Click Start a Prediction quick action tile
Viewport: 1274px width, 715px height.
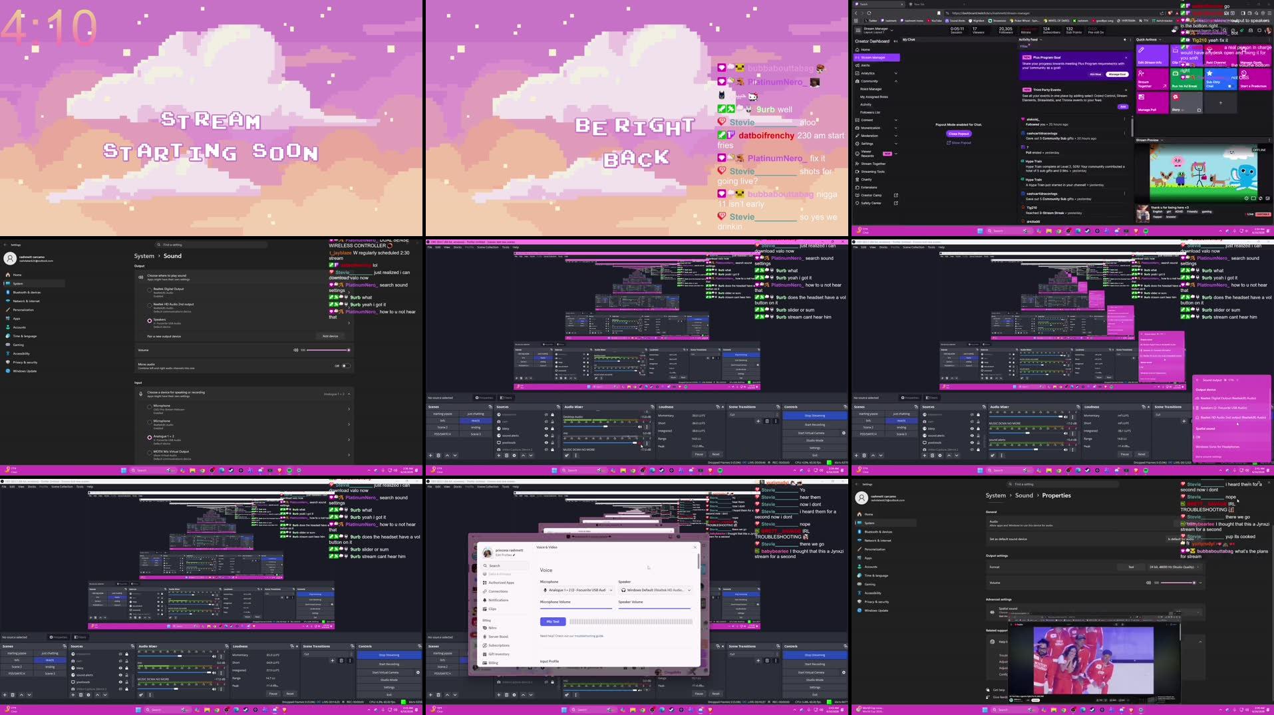[x=1253, y=79]
